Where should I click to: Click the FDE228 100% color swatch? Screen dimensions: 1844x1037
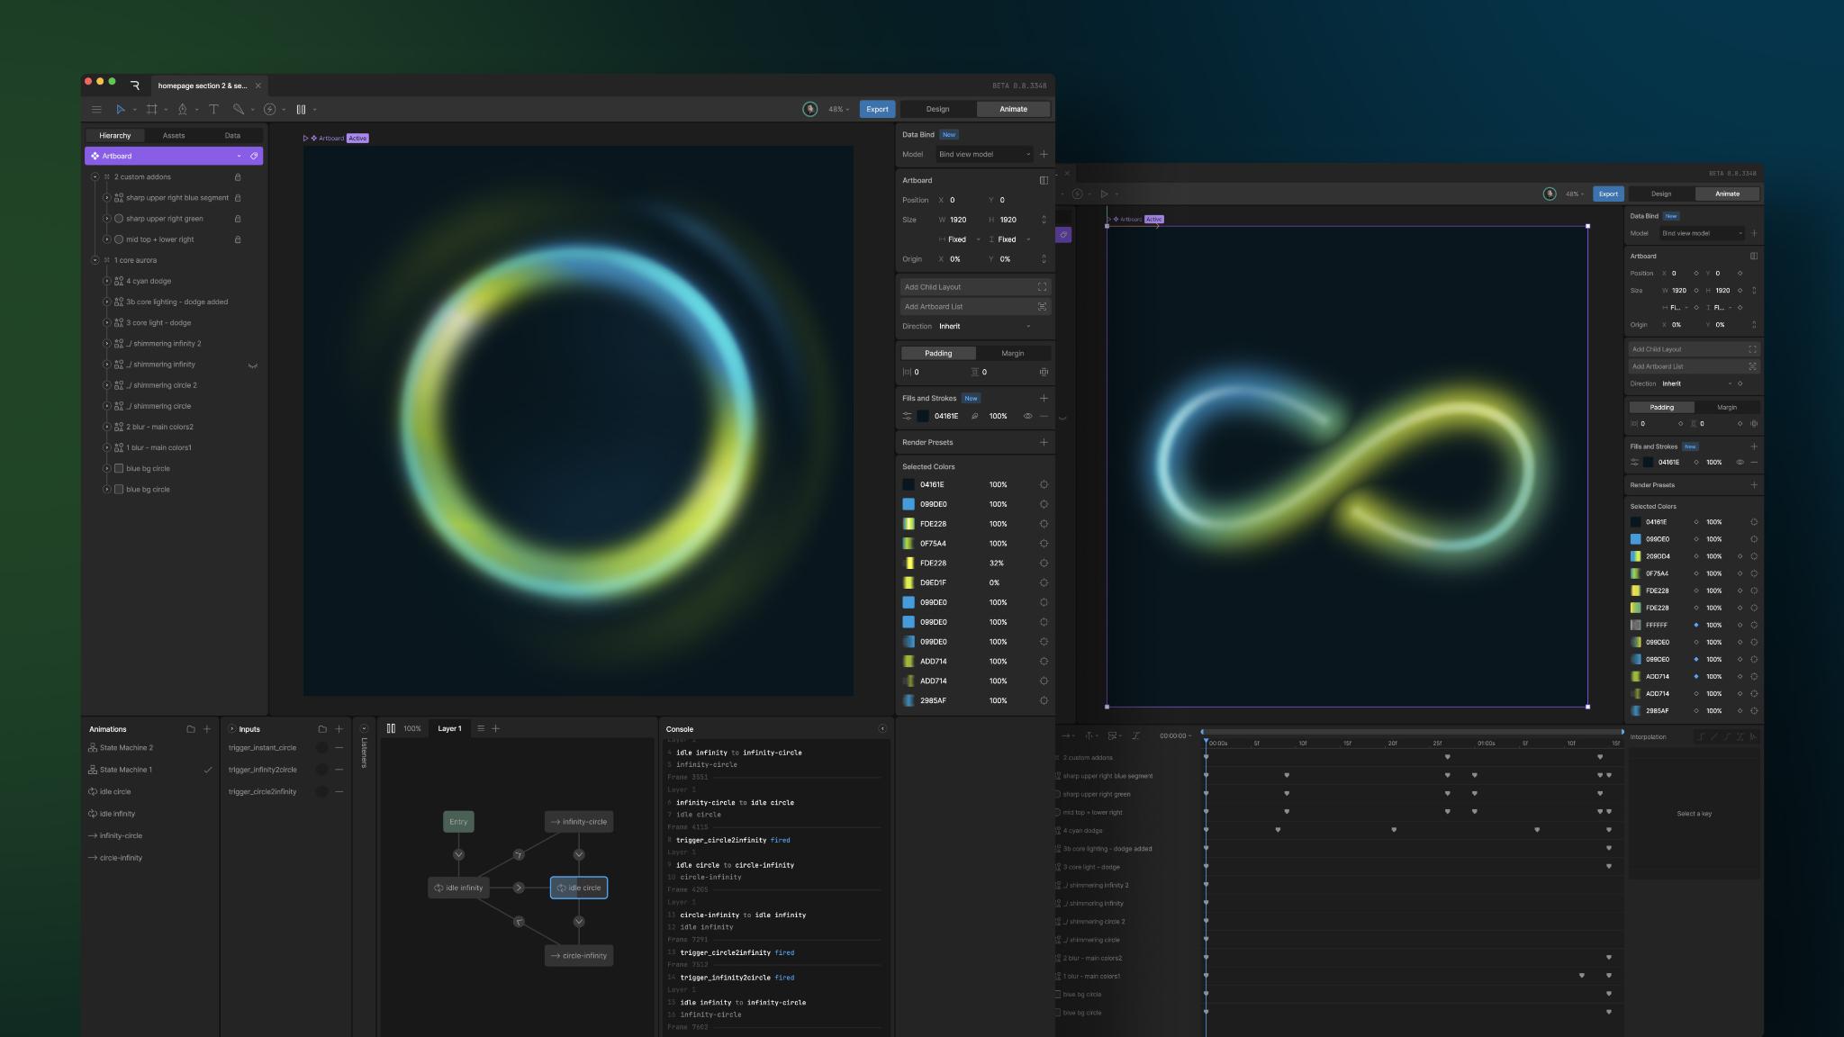point(908,524)
